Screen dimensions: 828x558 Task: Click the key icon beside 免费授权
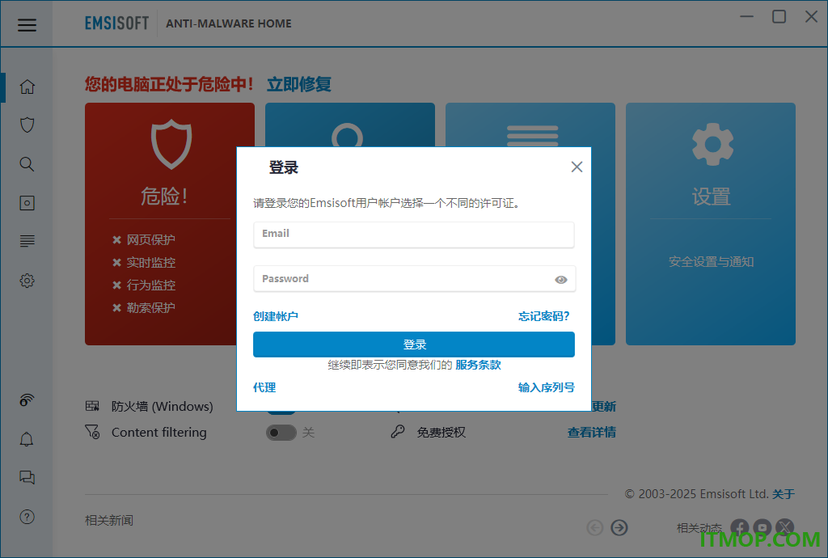coord(398,432)
